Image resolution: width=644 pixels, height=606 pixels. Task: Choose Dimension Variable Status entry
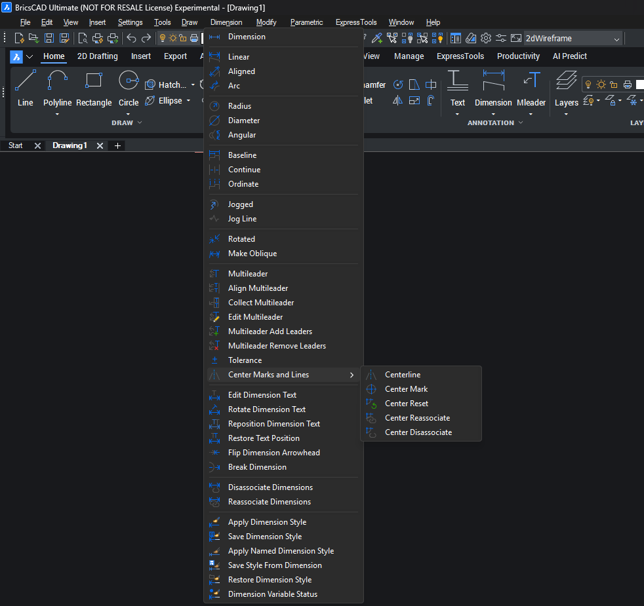point(283,594)
